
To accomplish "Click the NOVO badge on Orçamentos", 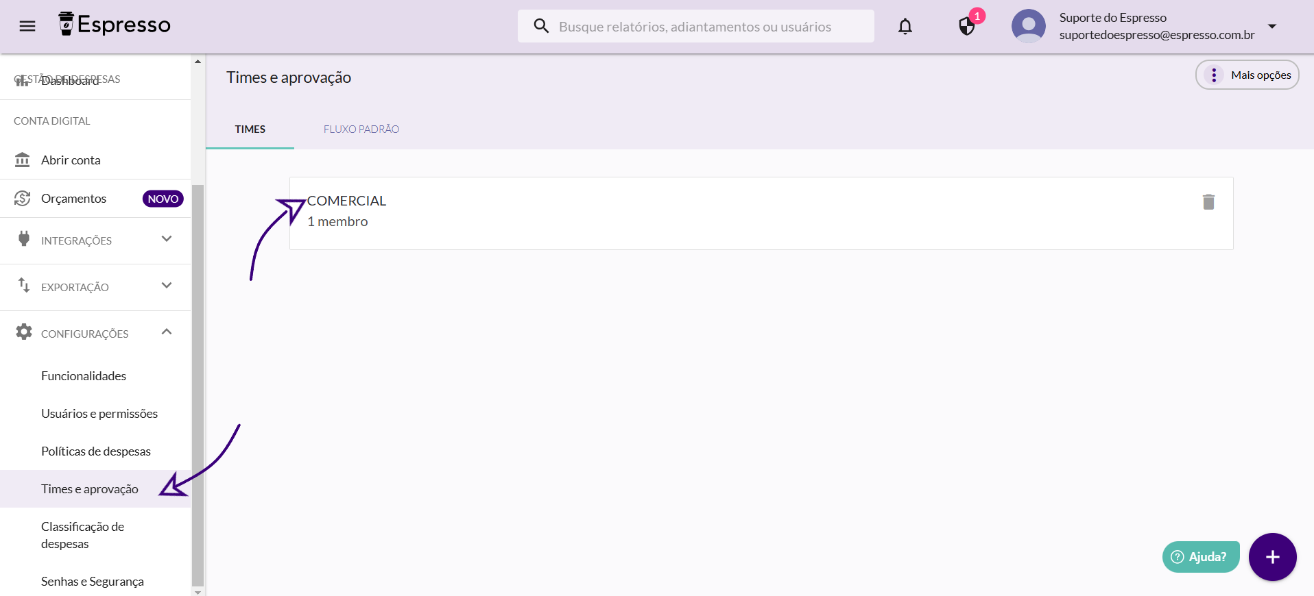I will pos(163,199).
